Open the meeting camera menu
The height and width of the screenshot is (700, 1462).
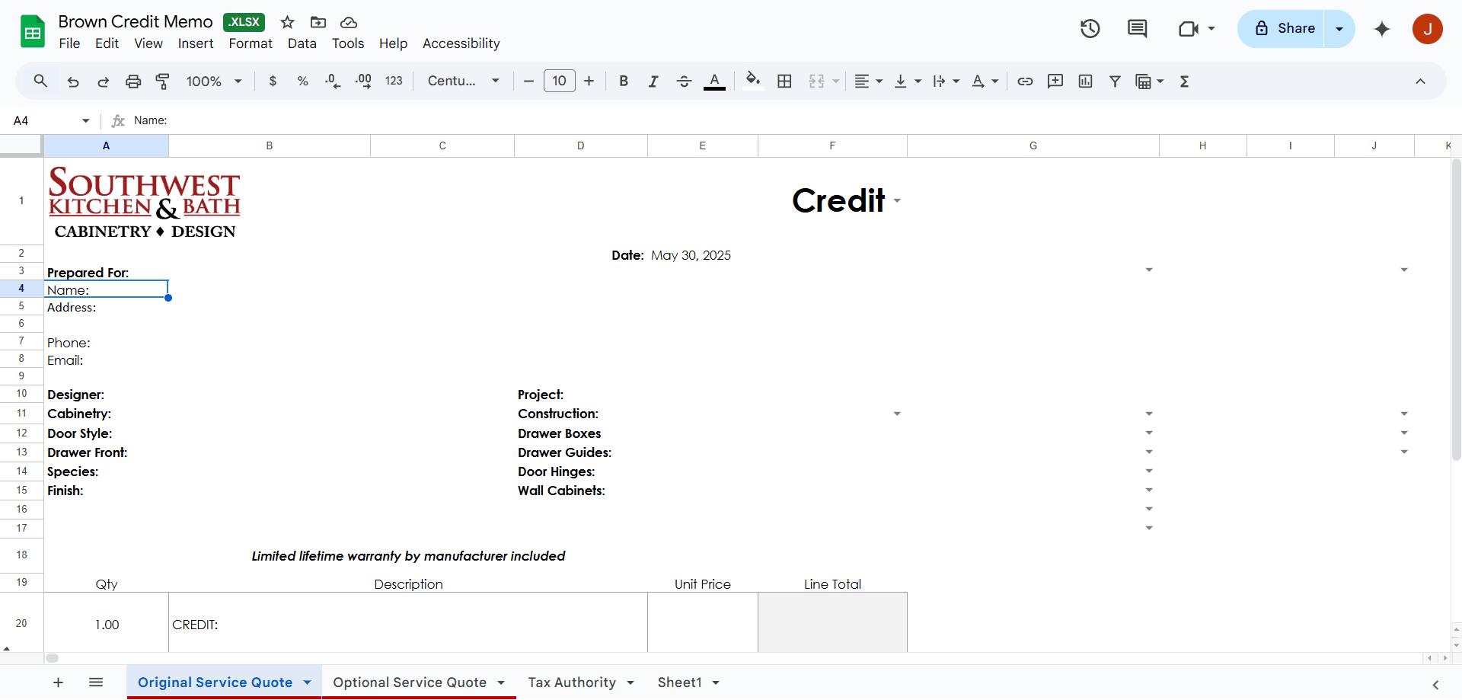point(1196,29)
